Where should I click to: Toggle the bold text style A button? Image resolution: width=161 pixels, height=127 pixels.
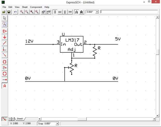pyautogui.click(x=82, y=12)
